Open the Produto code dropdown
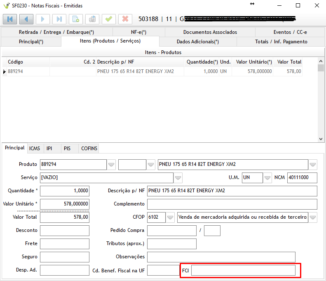 pos(111,165)
